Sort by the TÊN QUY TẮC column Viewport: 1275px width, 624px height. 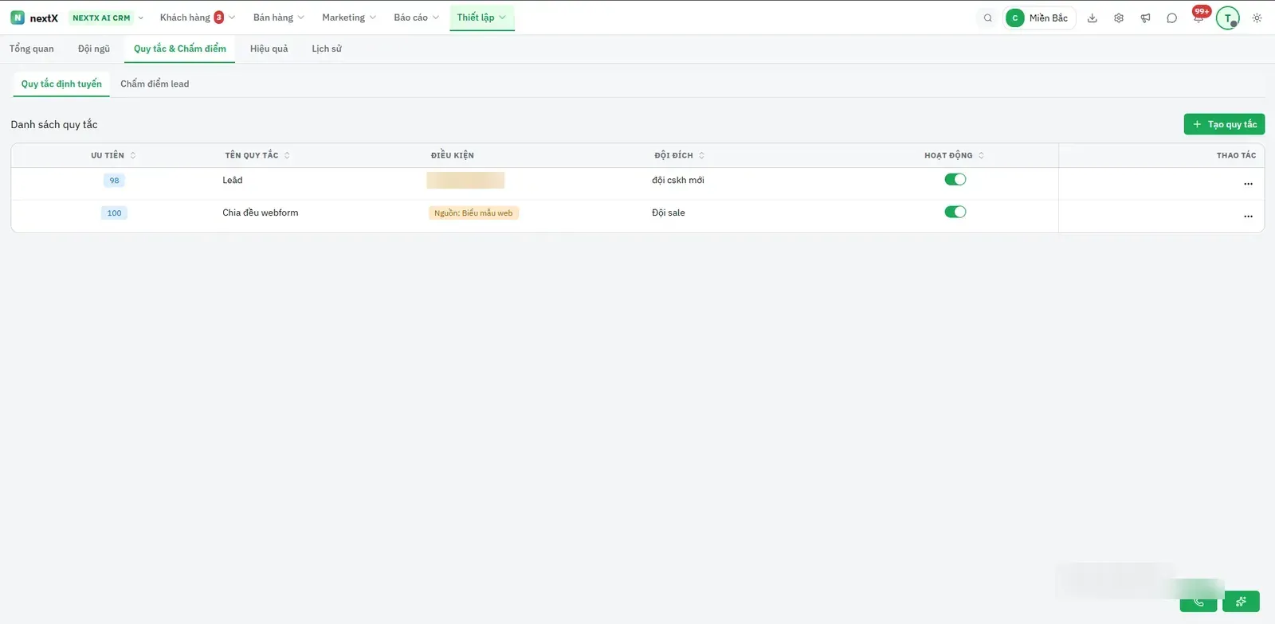pyautogui.click(x=257, y=155)
